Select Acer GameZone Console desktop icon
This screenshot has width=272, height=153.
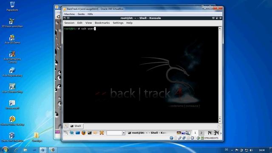click(12, 57)
